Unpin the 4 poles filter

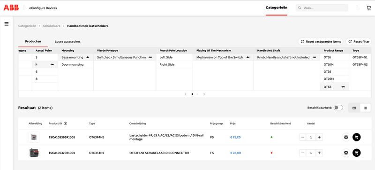tap(52, 65)
